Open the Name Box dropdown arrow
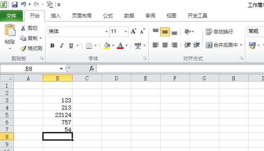Viewport: 264px width, 151px height. coord(61,69)
